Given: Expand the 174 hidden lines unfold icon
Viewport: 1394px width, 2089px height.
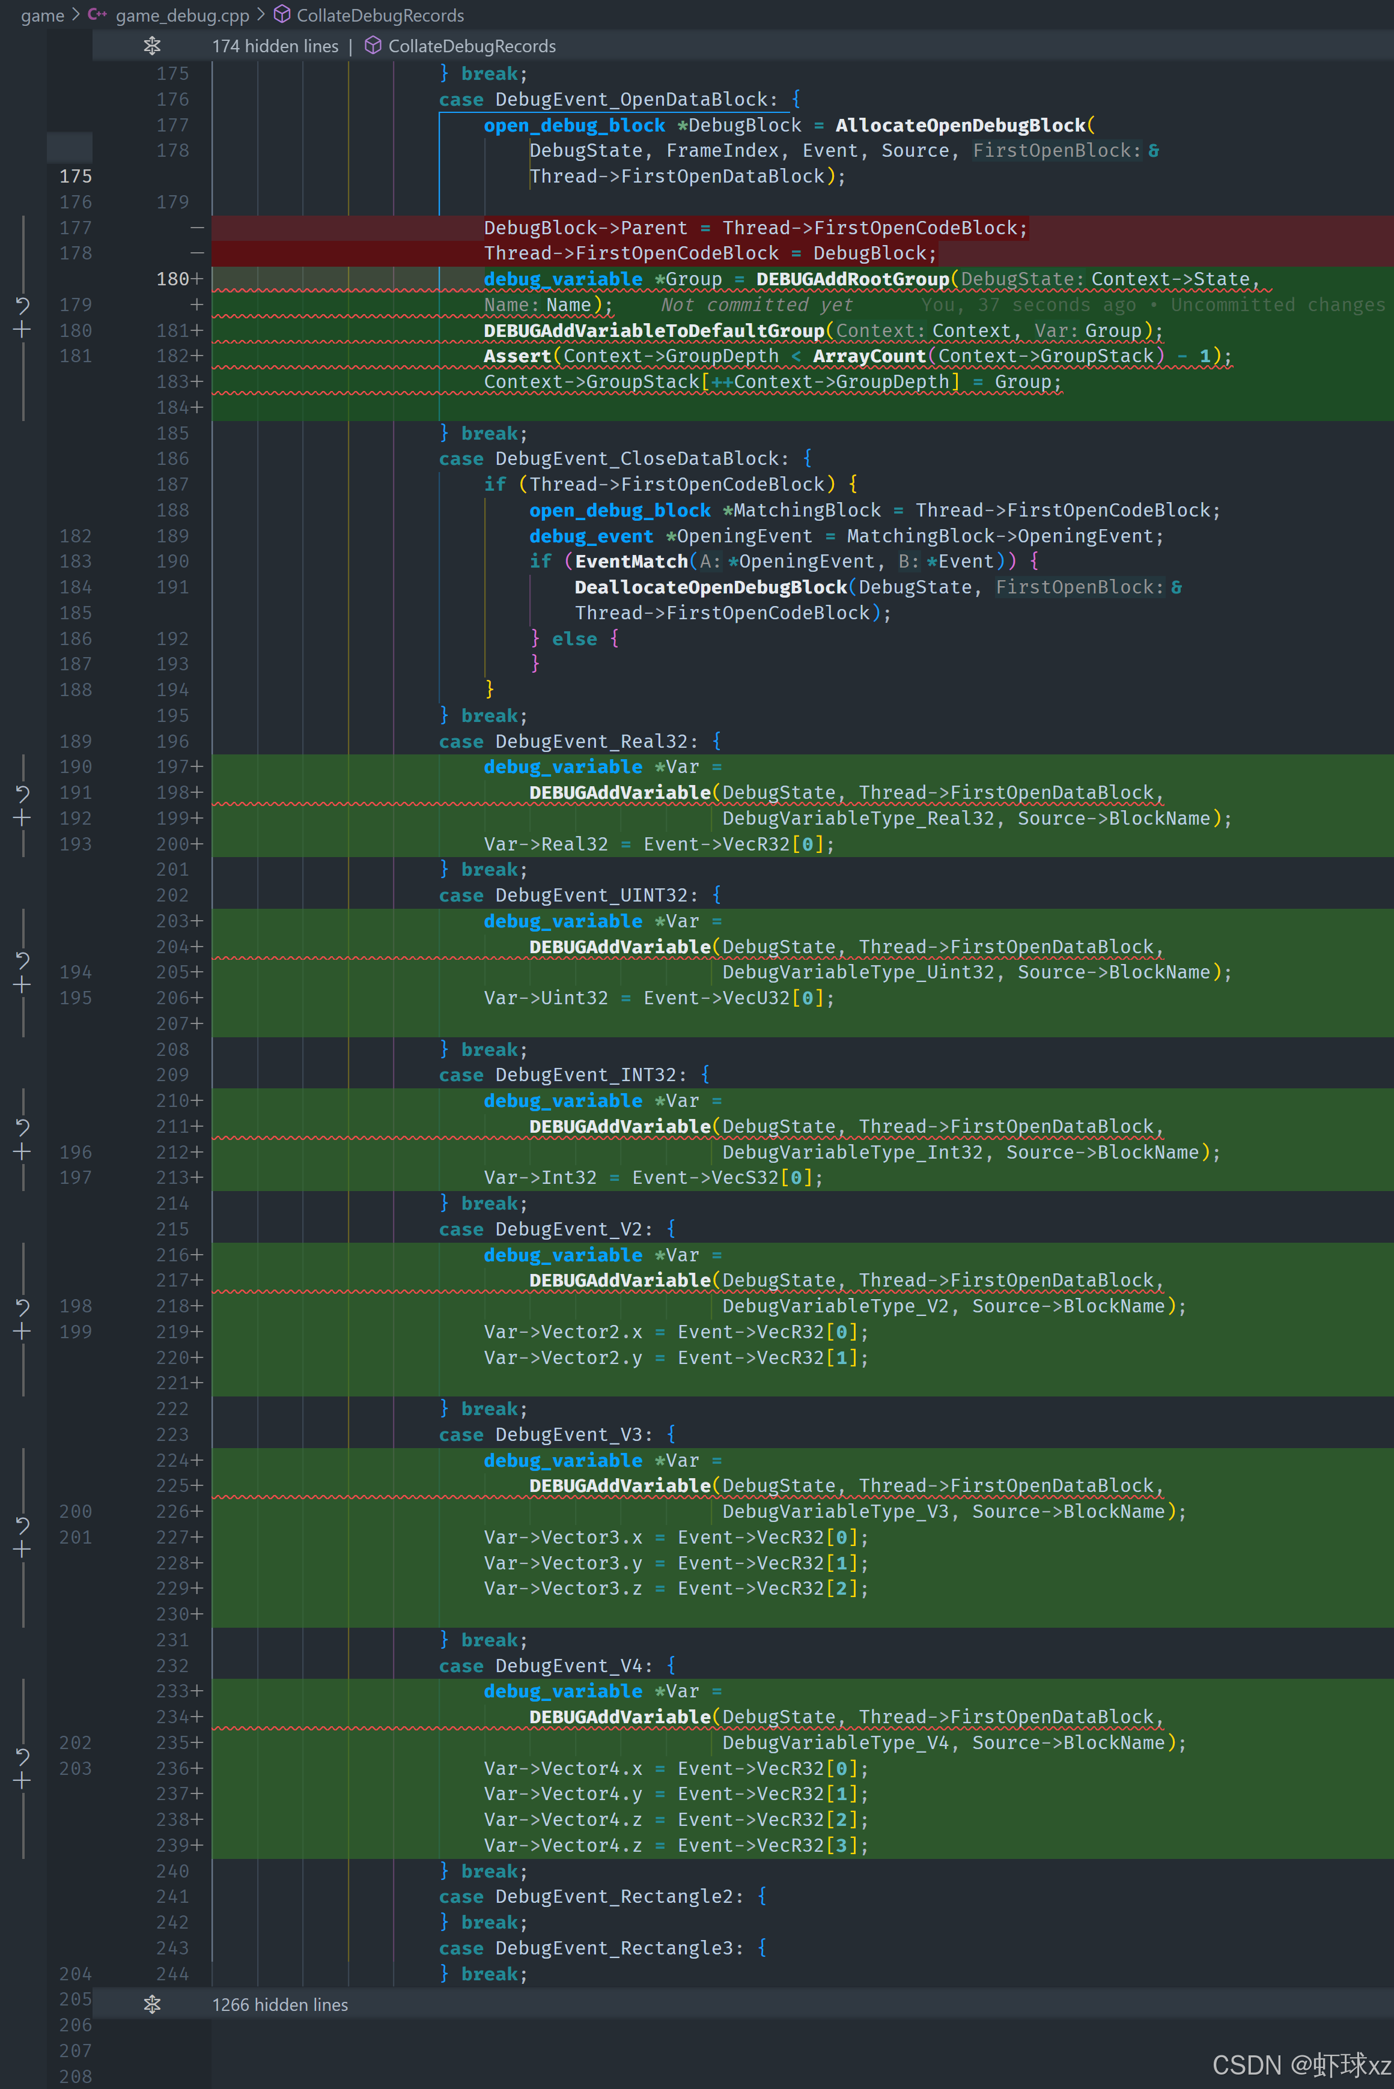Looking at the screenshot, I should click(152, 46).
